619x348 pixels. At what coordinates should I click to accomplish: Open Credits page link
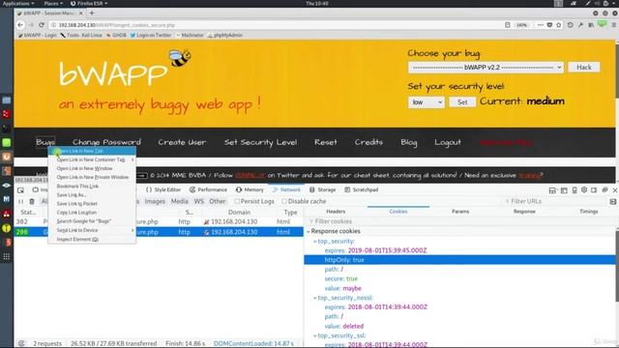368,142
